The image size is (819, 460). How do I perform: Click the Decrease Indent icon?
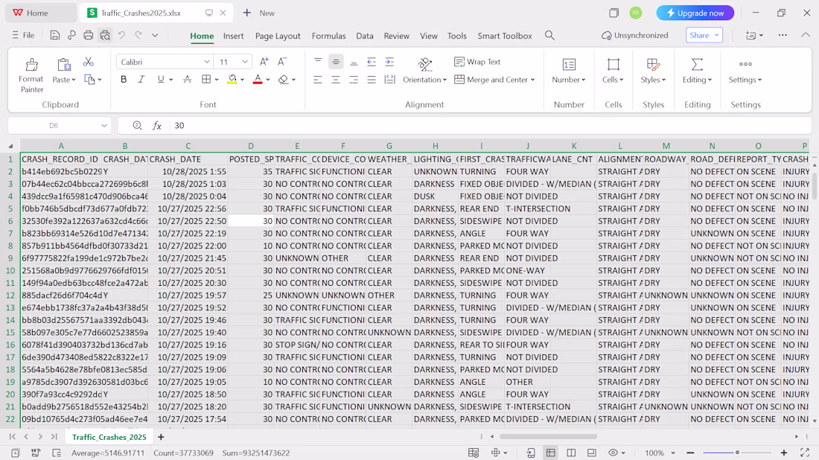coord(372,62)
